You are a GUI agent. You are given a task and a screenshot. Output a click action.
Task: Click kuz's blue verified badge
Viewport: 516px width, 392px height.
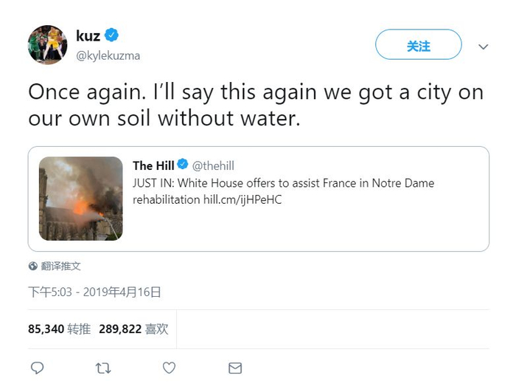click(111, 35)
